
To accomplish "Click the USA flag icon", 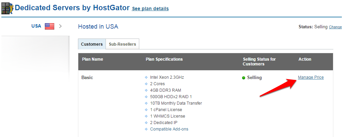I will tap(49, 26).
